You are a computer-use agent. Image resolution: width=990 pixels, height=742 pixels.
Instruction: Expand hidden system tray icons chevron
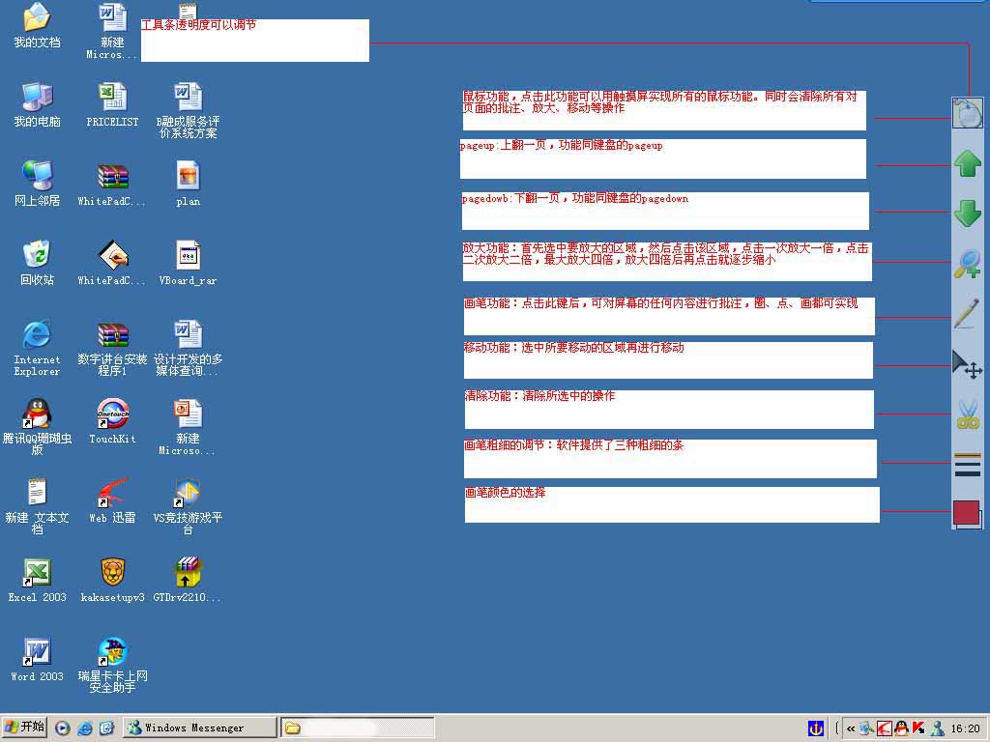[851, 728]
